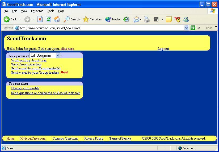Click the red New! label
Image resolution: width=219 pixels, height=152 pixels.
(65, 72)
